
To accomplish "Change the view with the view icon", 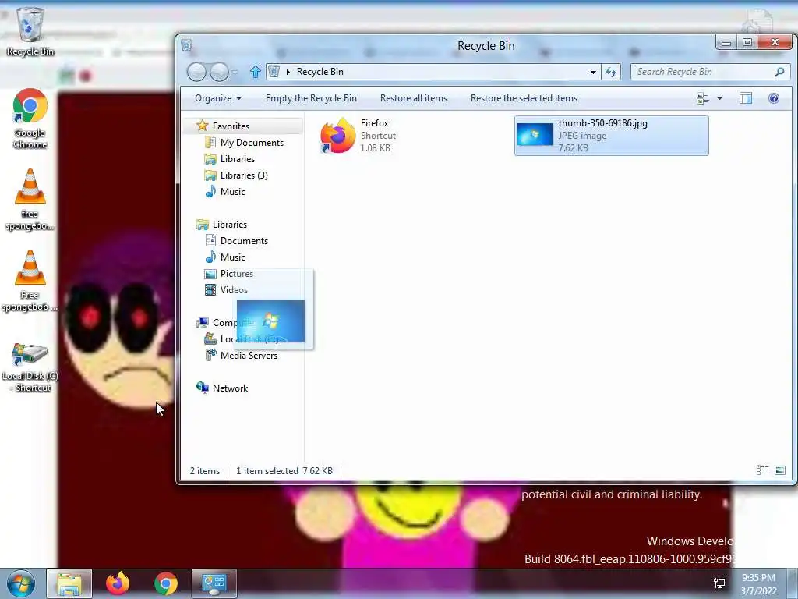I will coord(703,98).
